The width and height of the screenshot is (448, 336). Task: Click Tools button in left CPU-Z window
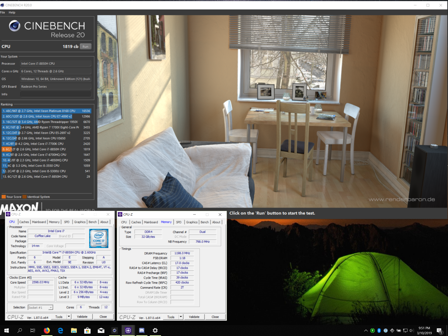pyautogui.click(x=59, y=317)
